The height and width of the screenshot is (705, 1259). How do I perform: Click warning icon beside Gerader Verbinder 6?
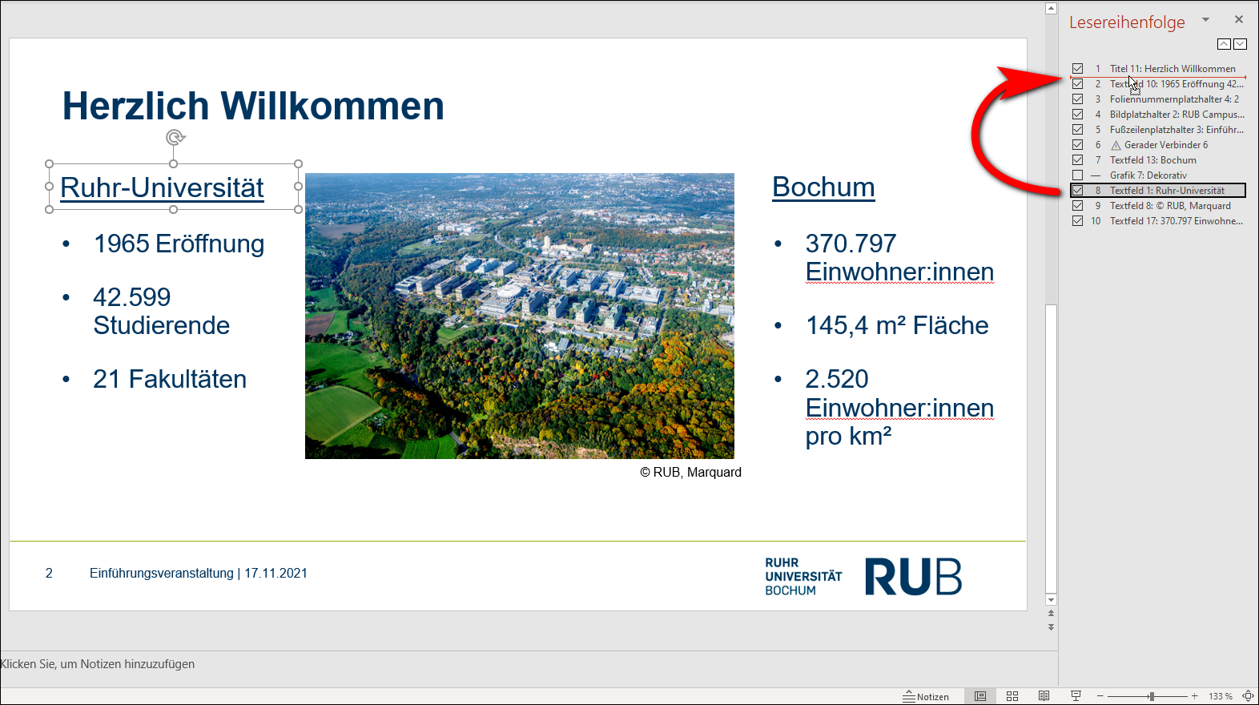1116,145
